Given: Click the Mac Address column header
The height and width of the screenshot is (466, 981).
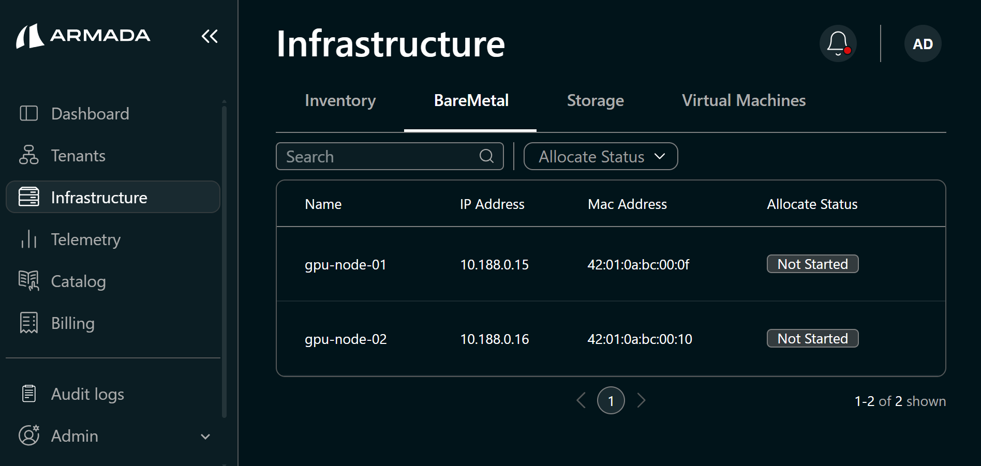Looking at the screenshot, I should (x=627, y=204).
